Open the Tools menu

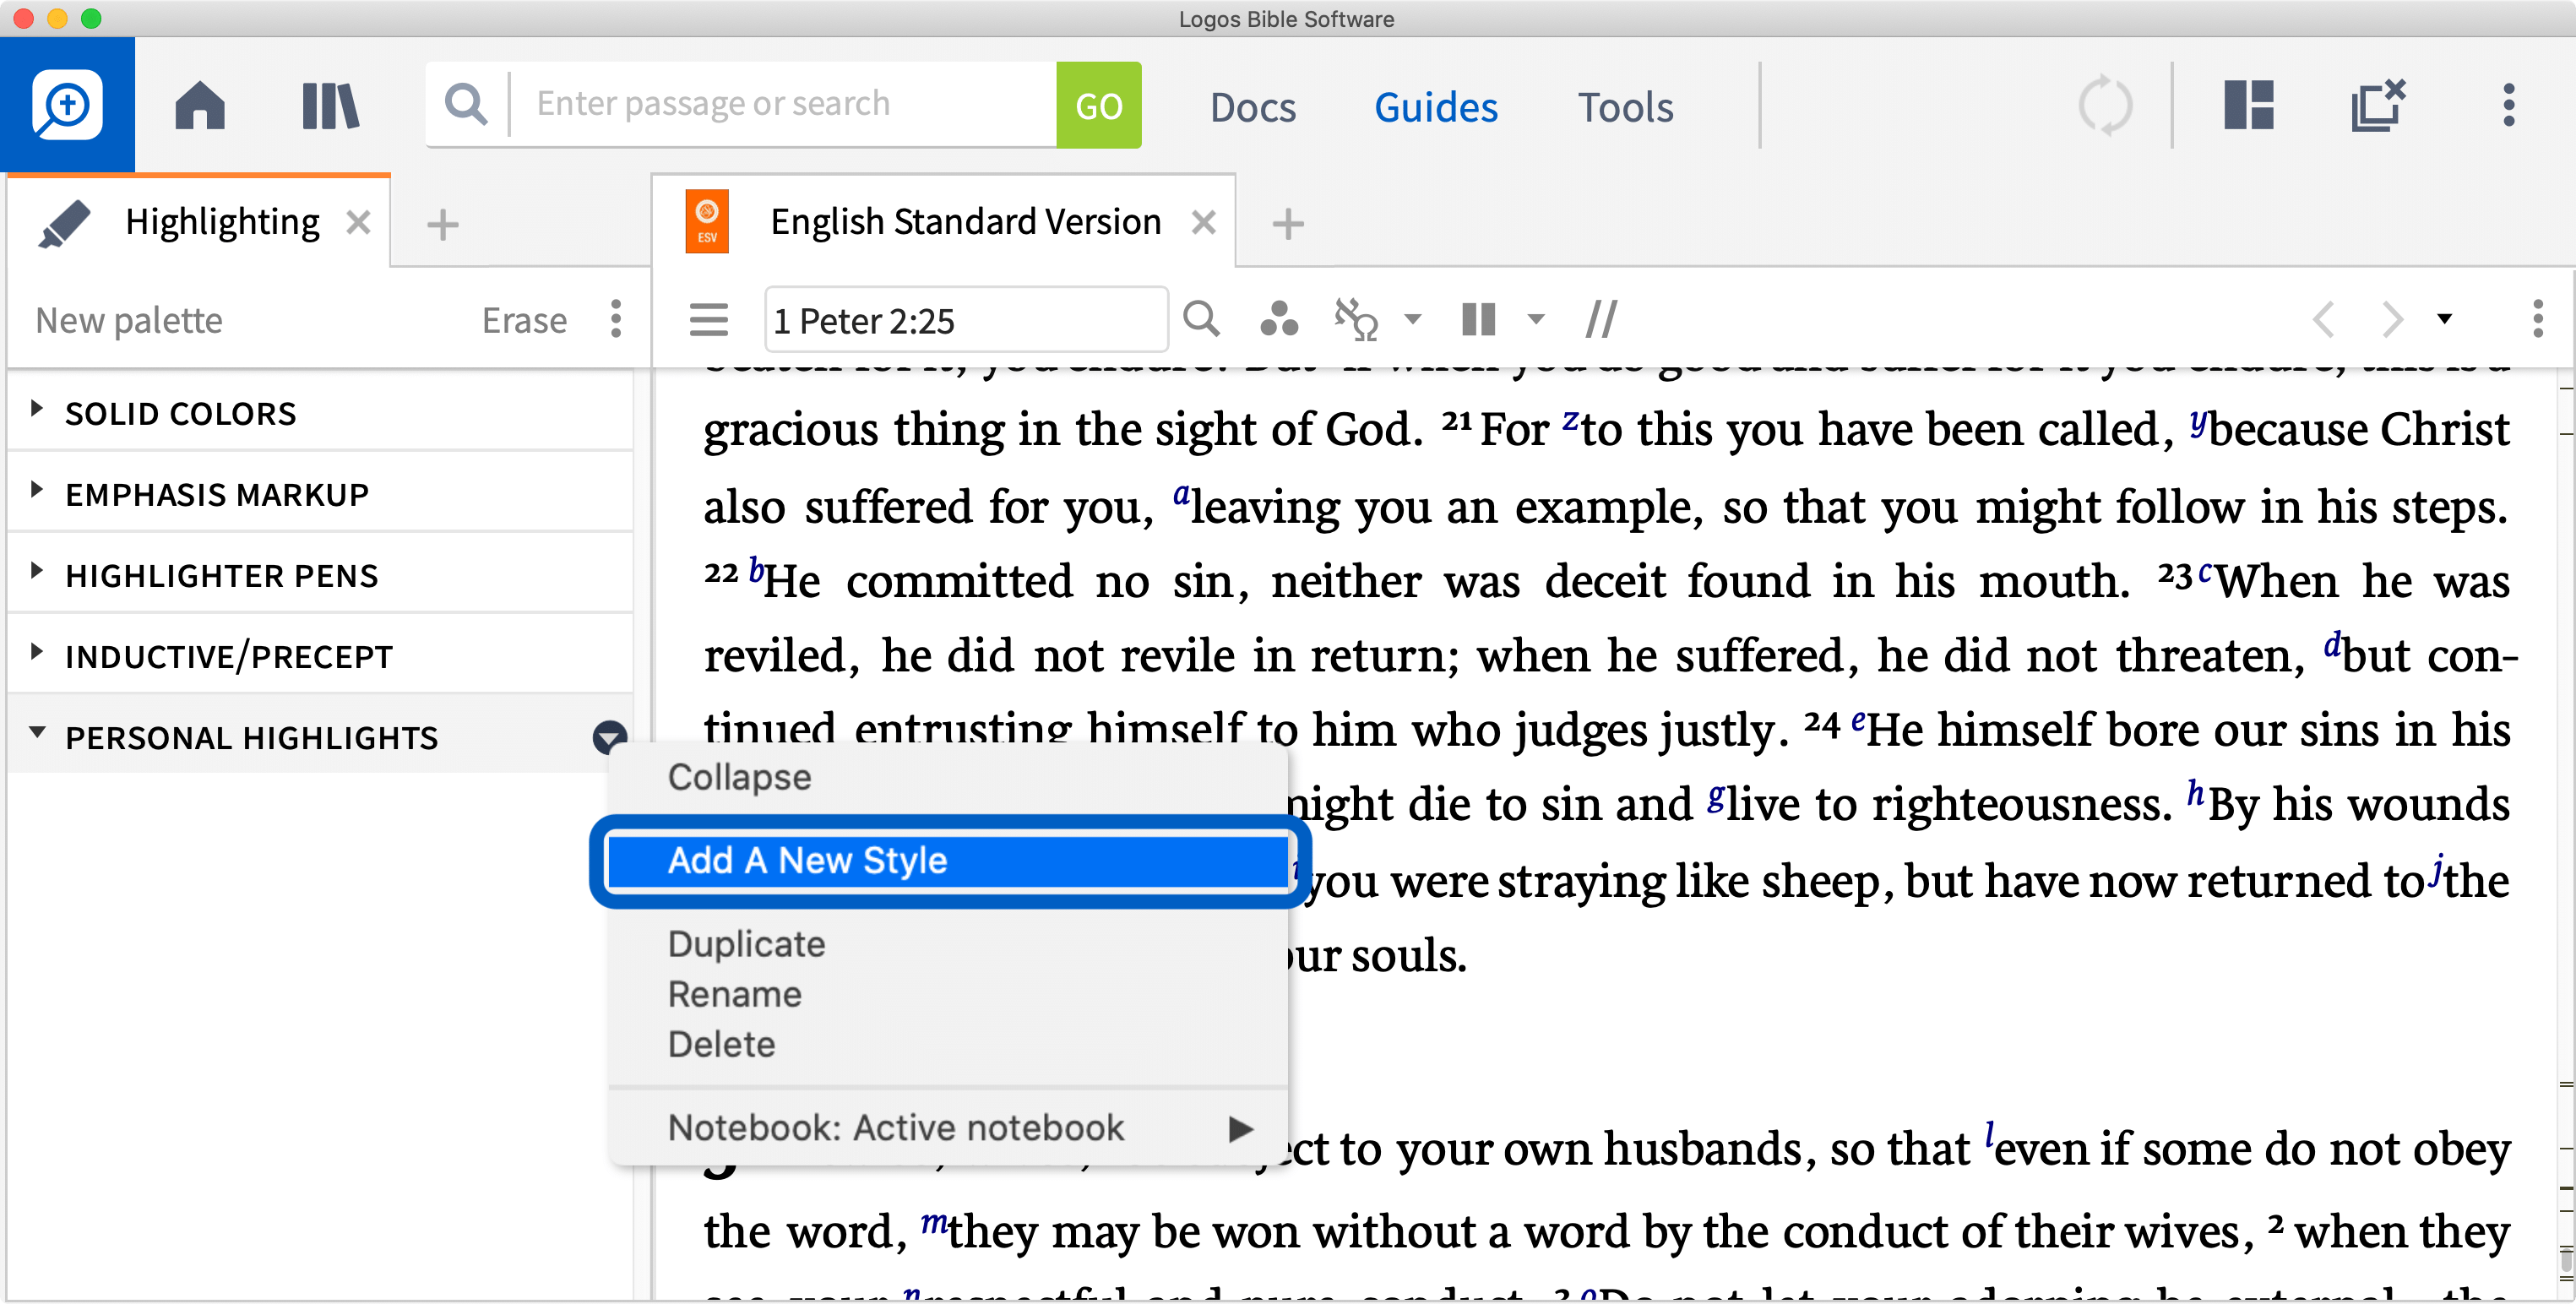click(x=1625, y=107)
